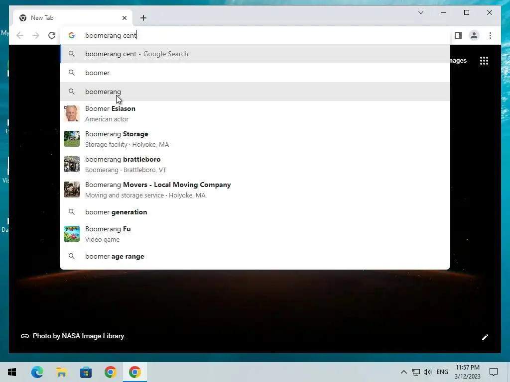Open Chrome's three-dot menu

click(490, 35)
